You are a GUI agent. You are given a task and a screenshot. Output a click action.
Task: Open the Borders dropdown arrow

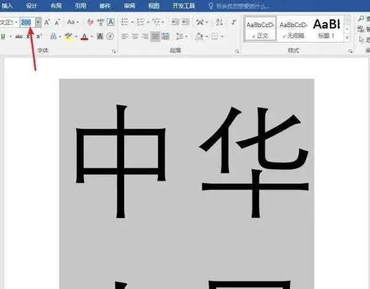point(222,36)
